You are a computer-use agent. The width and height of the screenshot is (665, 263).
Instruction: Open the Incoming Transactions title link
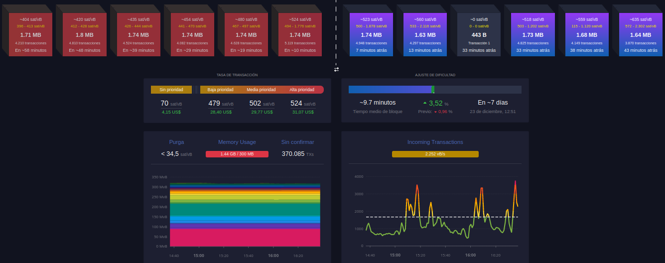pyautogui.click(x=435, y=142)
